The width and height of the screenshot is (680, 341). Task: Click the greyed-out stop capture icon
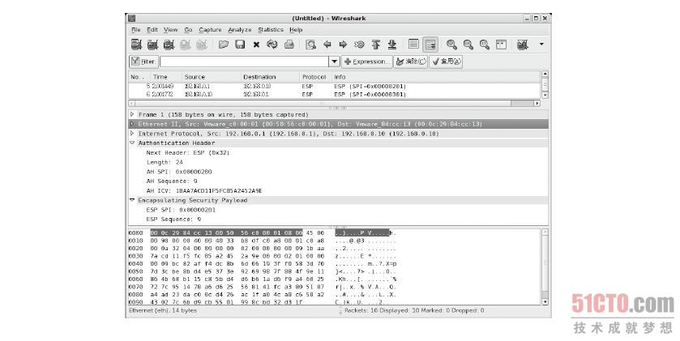coord(185,45)
